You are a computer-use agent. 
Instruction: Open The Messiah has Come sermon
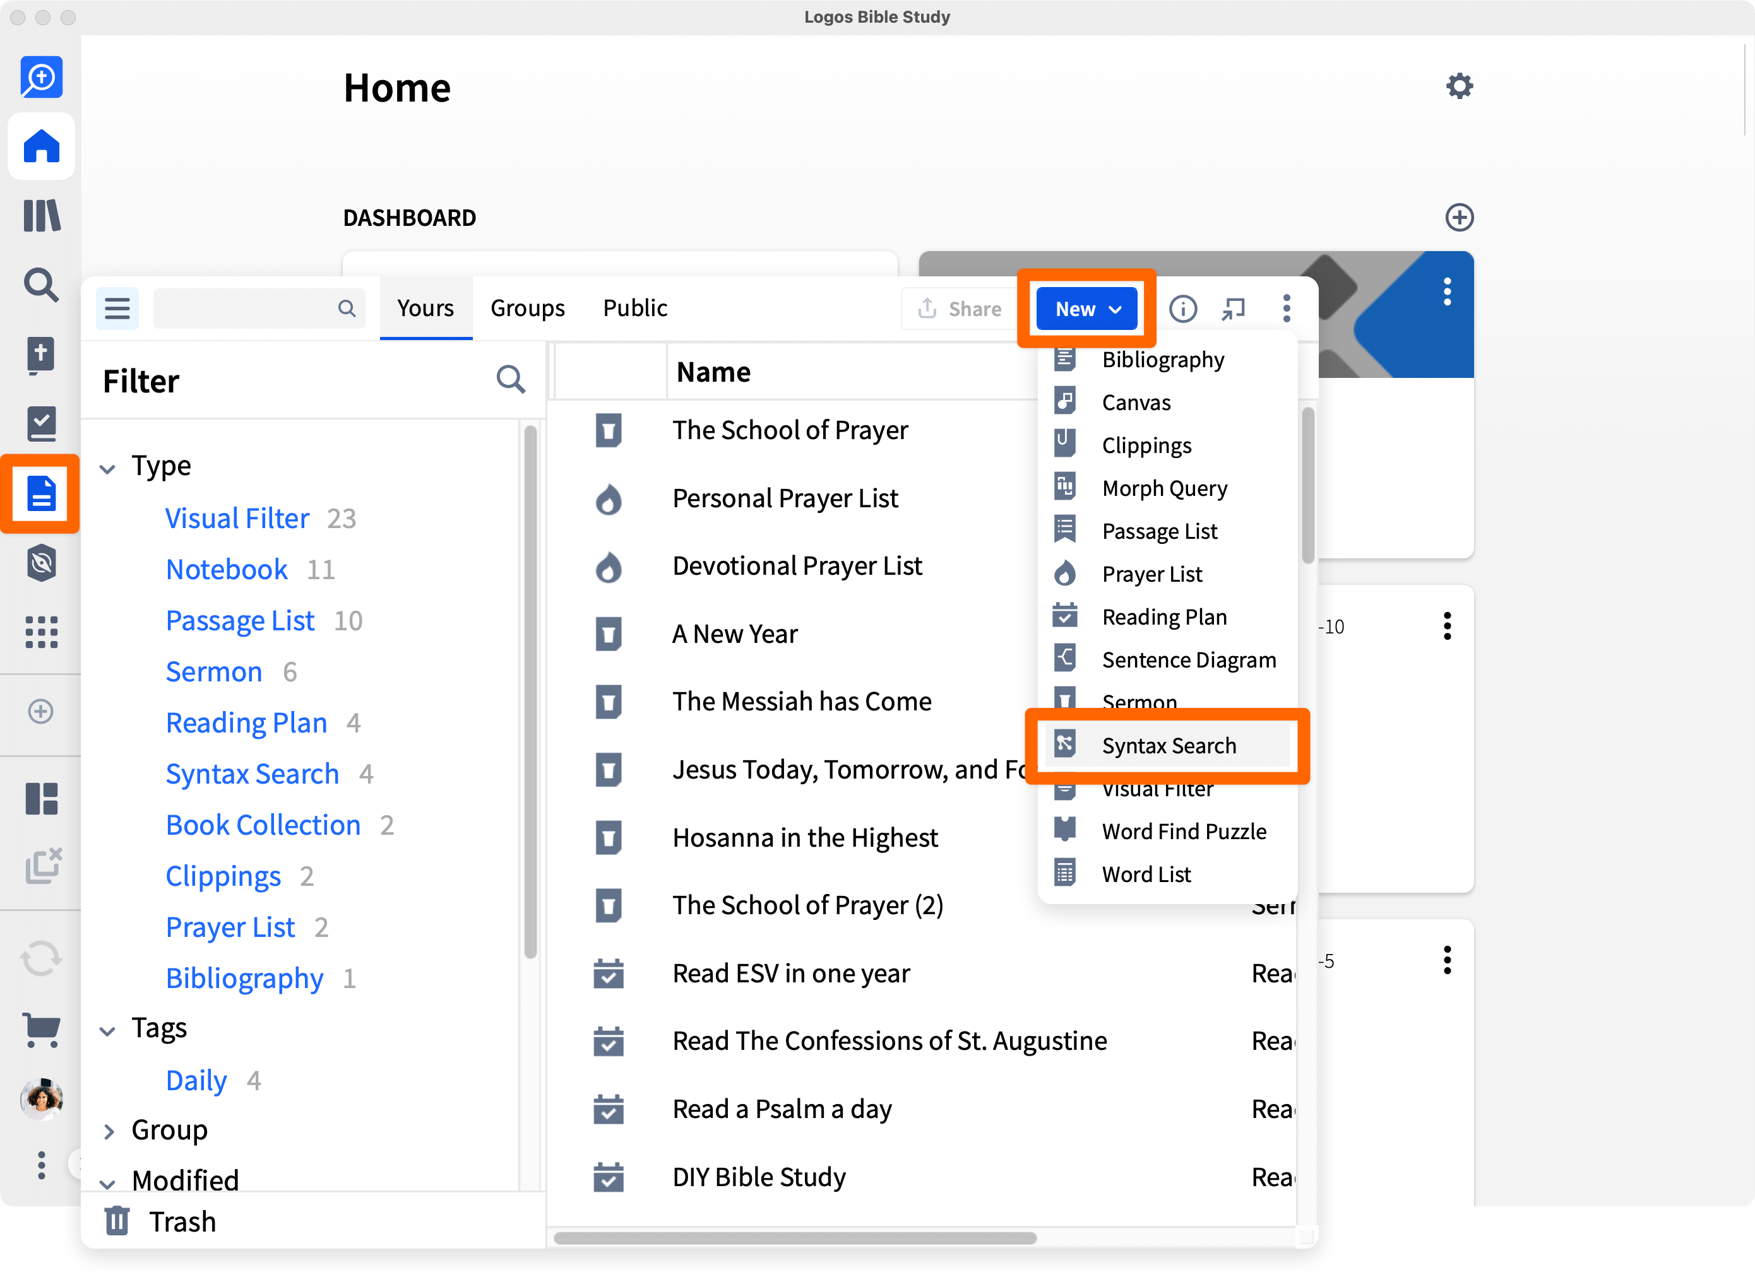(802, 701)
